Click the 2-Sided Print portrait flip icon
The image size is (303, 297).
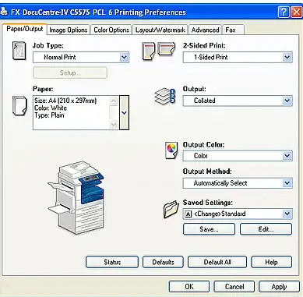[x=148, y=51]
